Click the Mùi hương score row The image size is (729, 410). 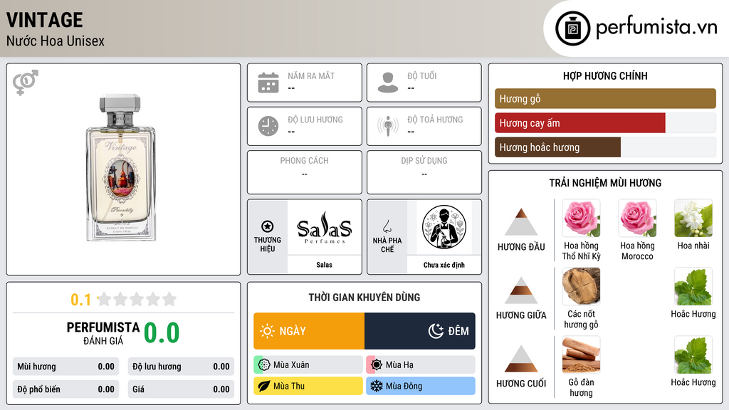click(x=65, y=367)
